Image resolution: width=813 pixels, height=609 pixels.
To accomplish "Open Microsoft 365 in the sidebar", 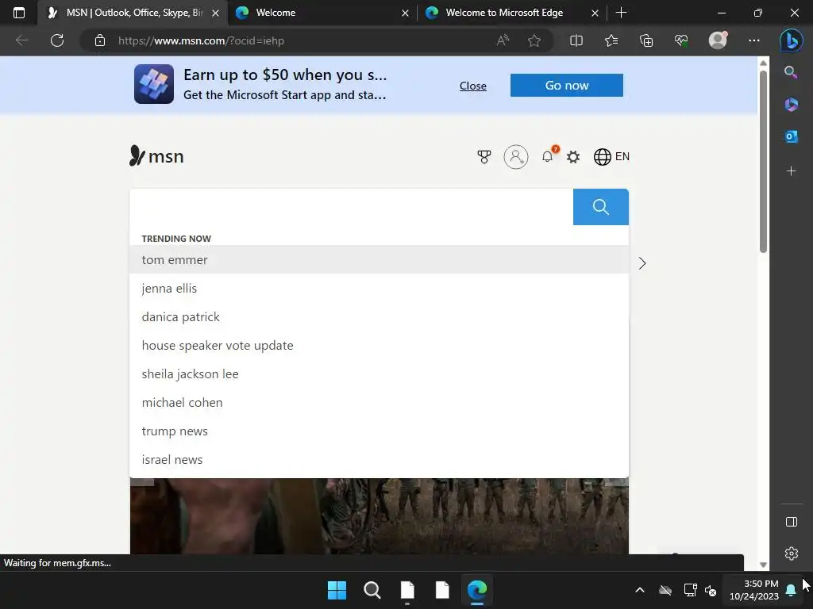I will (792, 105).
